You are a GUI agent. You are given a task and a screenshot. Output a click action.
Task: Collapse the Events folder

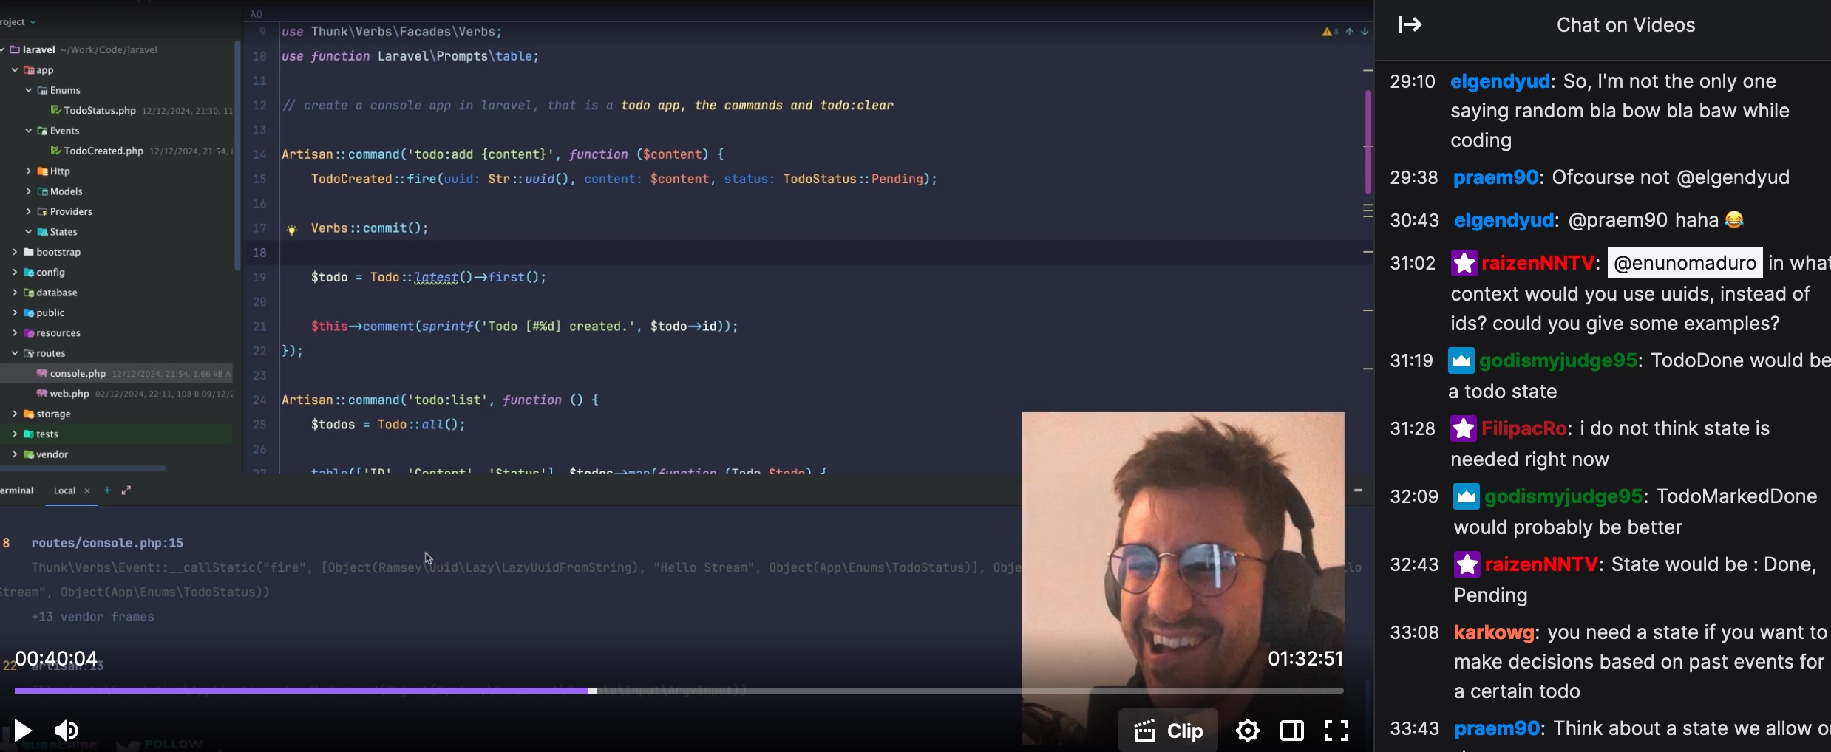click(x=29, y=131)
